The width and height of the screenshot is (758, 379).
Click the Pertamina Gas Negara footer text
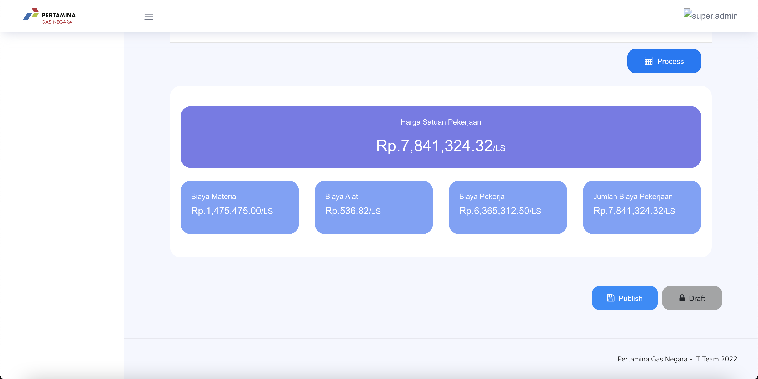[677, 359]
